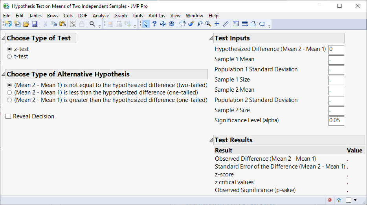
Task: Choose the Lasso tool
Action: coord(200,24)
